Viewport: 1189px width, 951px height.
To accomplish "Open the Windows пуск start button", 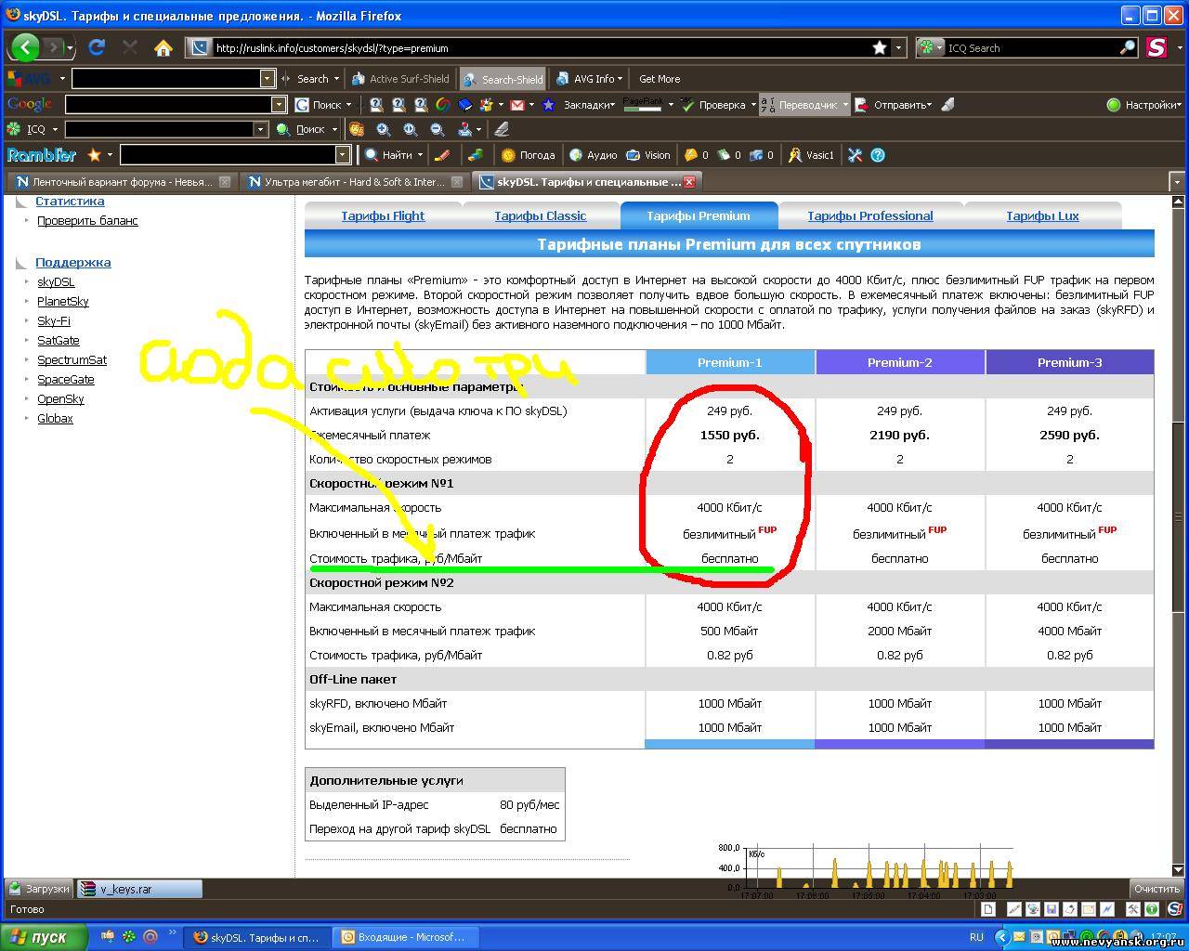I will click(x=44, y=937).
